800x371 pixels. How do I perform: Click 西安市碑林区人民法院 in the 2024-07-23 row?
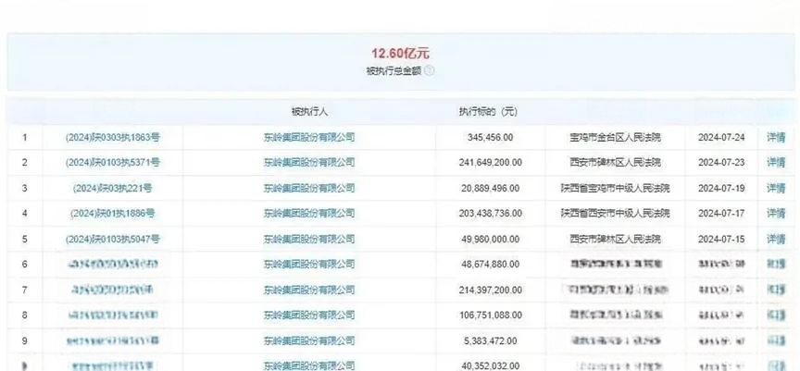point(616,163)
